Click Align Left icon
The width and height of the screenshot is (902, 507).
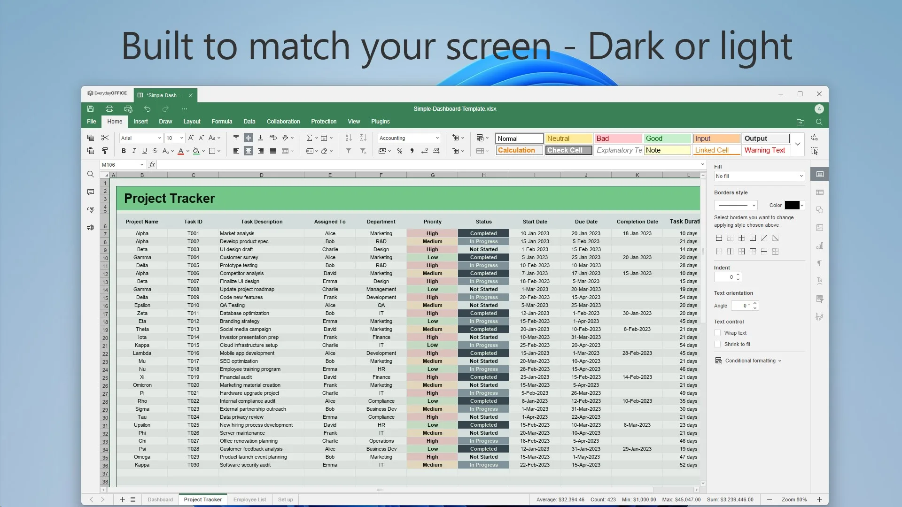click(x=236, y=151)
